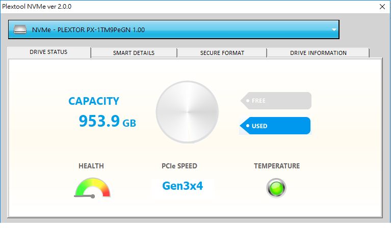The height and width of the screenshot is (234, 391).
Task: Click the Gen3x4 PCIe speed value
Action: click(183, 186)
